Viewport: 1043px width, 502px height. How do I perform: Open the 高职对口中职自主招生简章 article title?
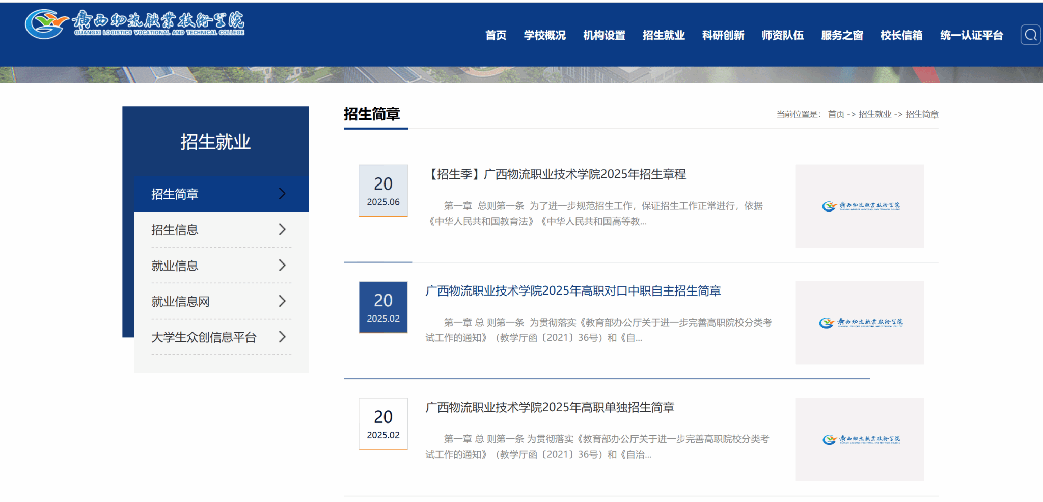(573, 291)
